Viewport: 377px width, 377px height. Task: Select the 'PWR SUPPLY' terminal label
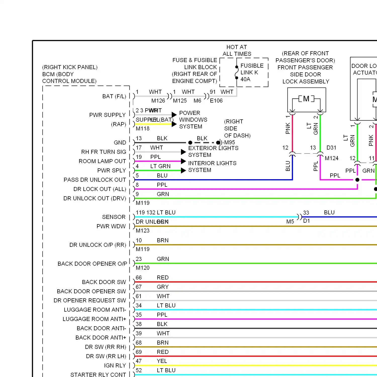(107, 115)
